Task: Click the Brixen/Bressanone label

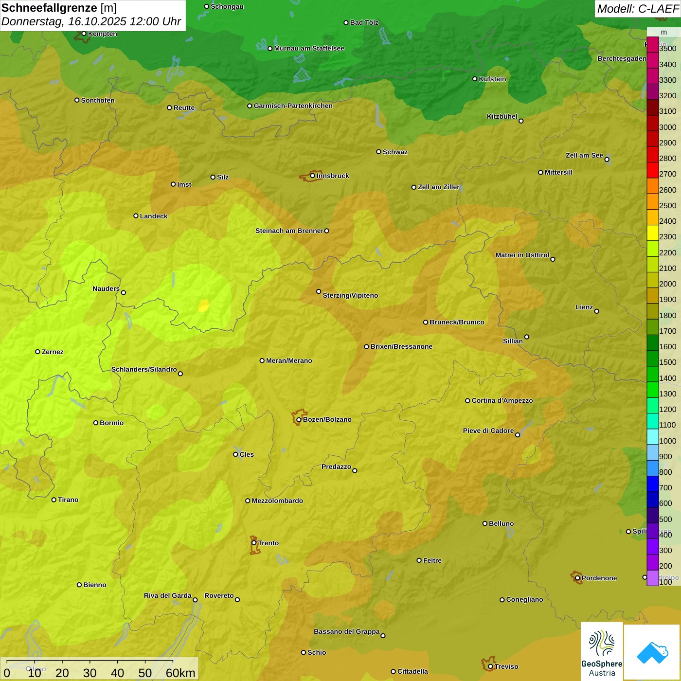Action: coord(401,346)
